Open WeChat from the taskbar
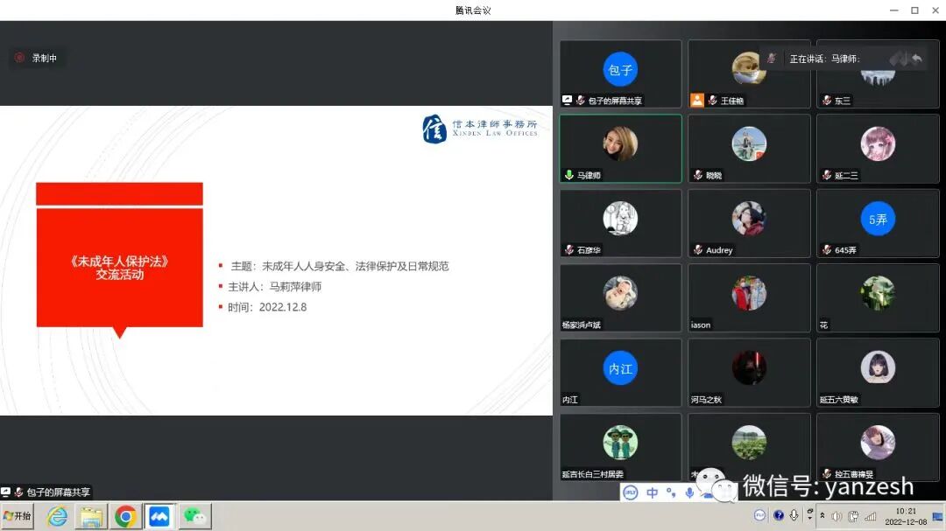Viewport: 946px width, 531px height. [194, 515]
